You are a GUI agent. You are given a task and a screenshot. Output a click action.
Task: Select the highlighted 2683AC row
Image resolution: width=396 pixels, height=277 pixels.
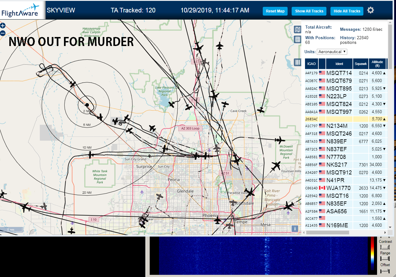[x=346, y=119]
